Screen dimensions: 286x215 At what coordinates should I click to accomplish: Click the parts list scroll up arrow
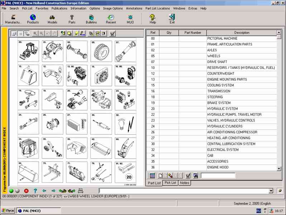point(279,33)
